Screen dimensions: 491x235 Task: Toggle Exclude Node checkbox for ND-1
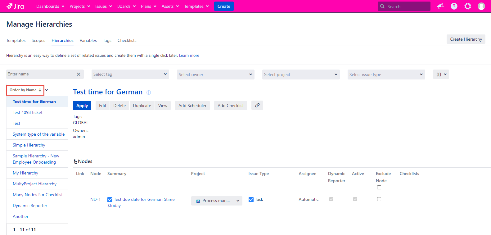point(379,199)
